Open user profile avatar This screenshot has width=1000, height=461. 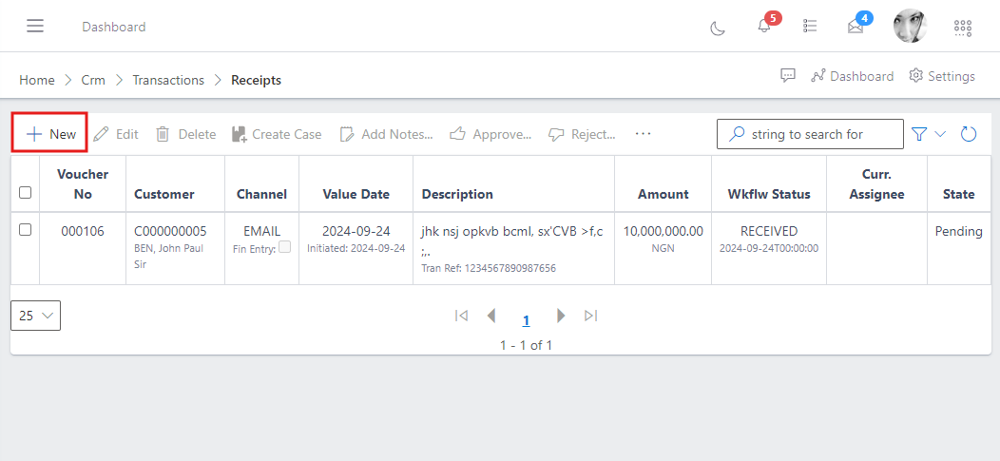coord(910,27)
